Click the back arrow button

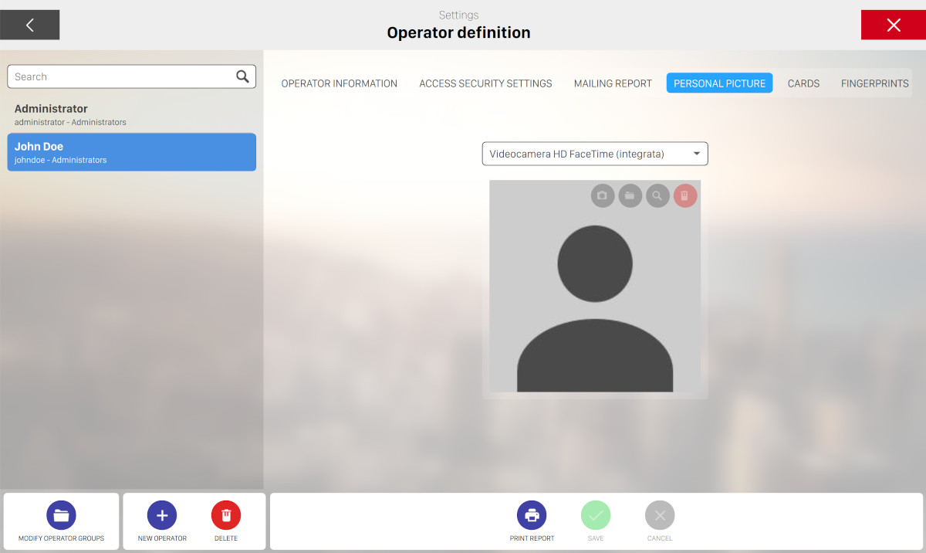point(30,25)
